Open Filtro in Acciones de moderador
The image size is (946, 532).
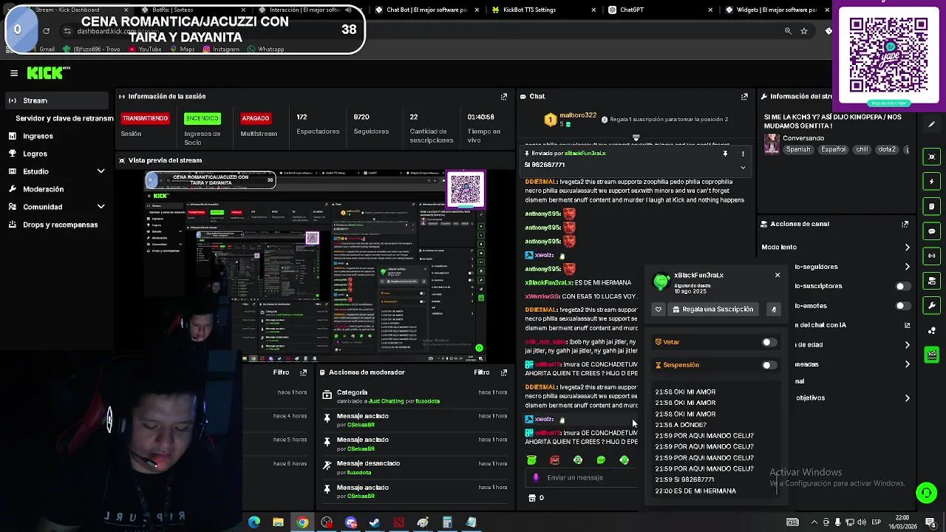coord(481,372)
